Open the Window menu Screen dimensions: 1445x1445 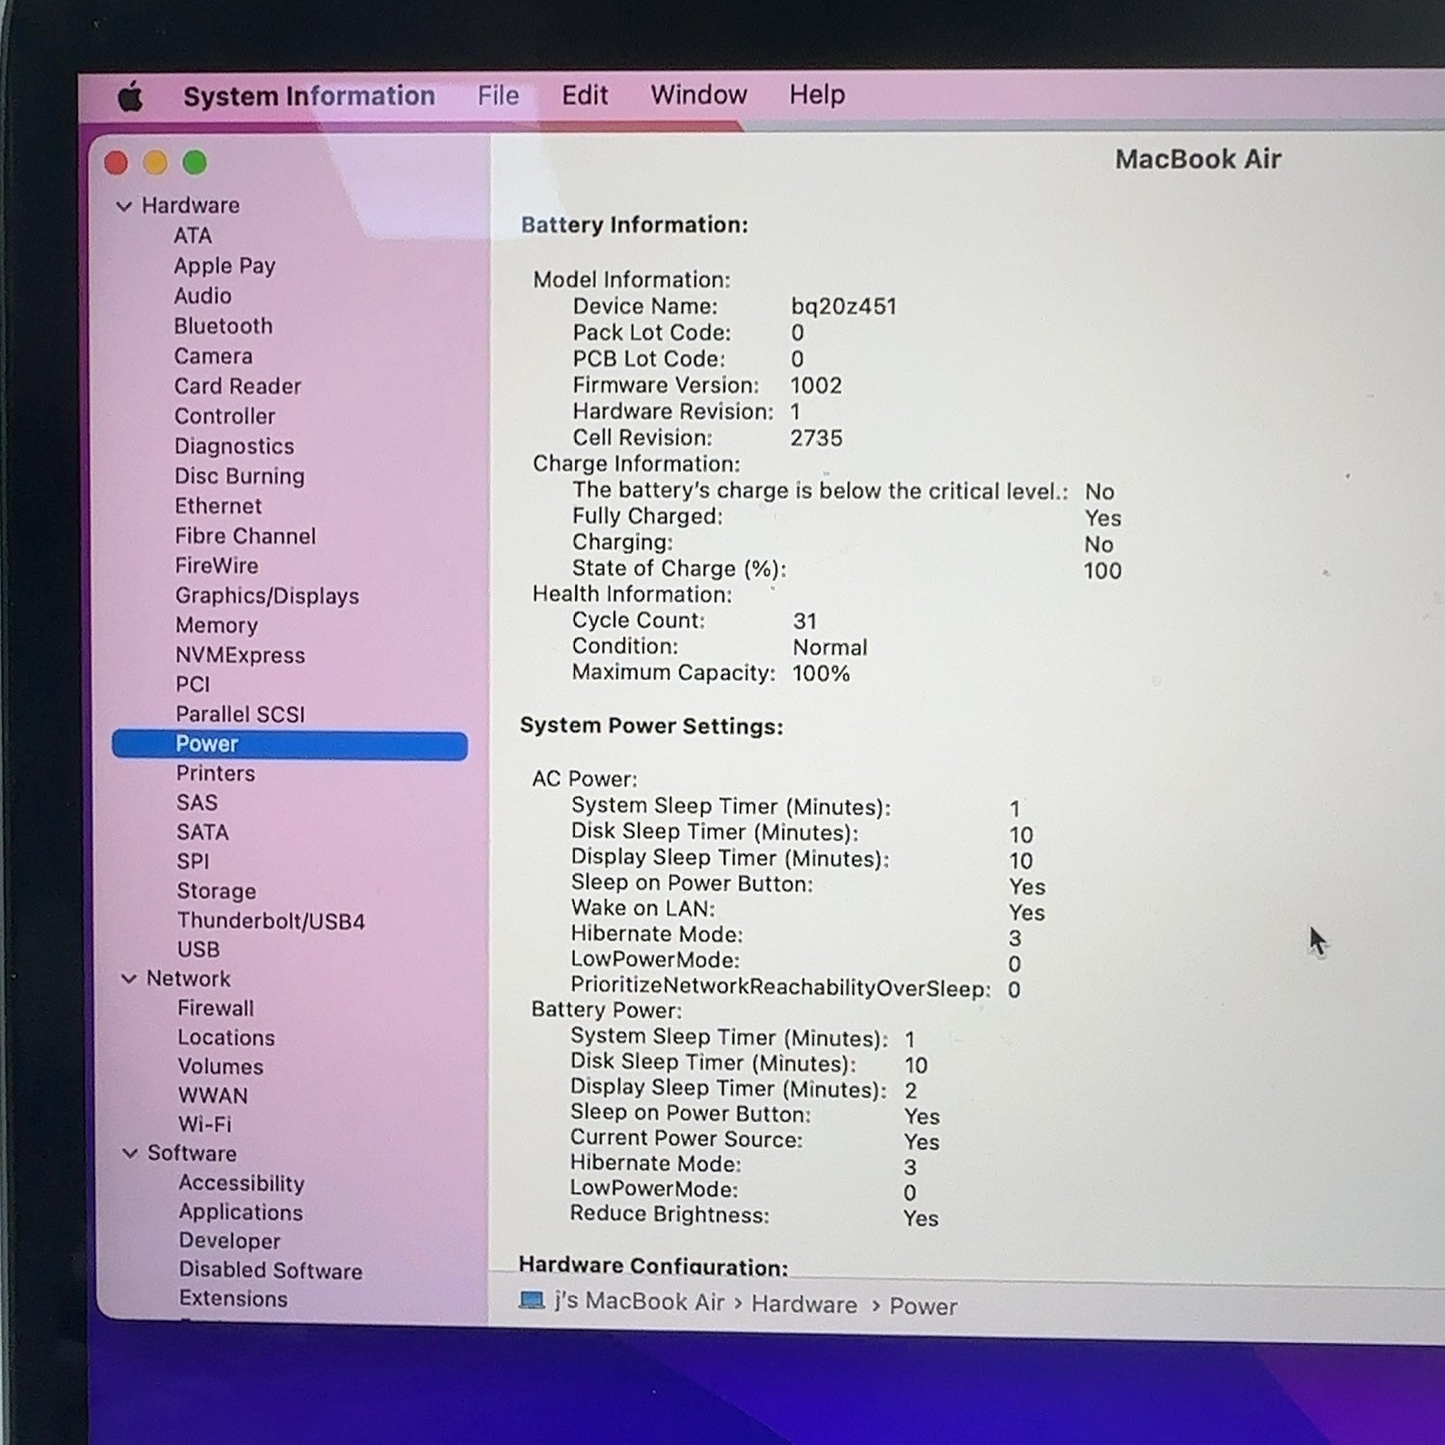(x=698, y=94)
